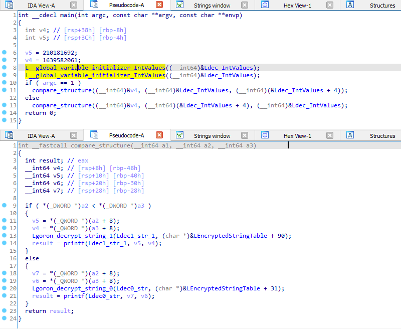Toggle breakpoint dot on compare_structure line 9
Viewport: 401px width, 329px height.
tap(4, 205)
